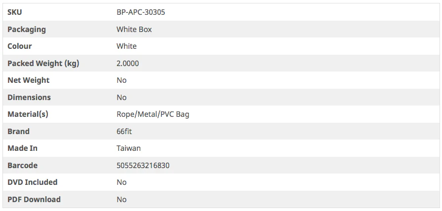
Task: Click the Colour row label
Action: pos(20,46)
